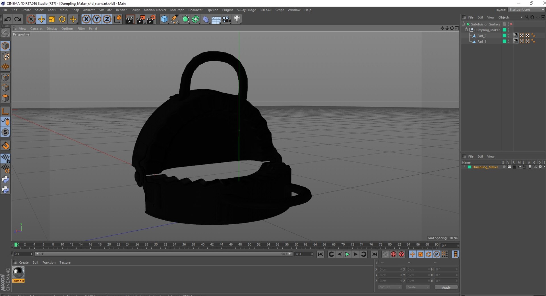
Task: Collapse the Subdivision Surface tree node
Action: (x=464, y=24)
